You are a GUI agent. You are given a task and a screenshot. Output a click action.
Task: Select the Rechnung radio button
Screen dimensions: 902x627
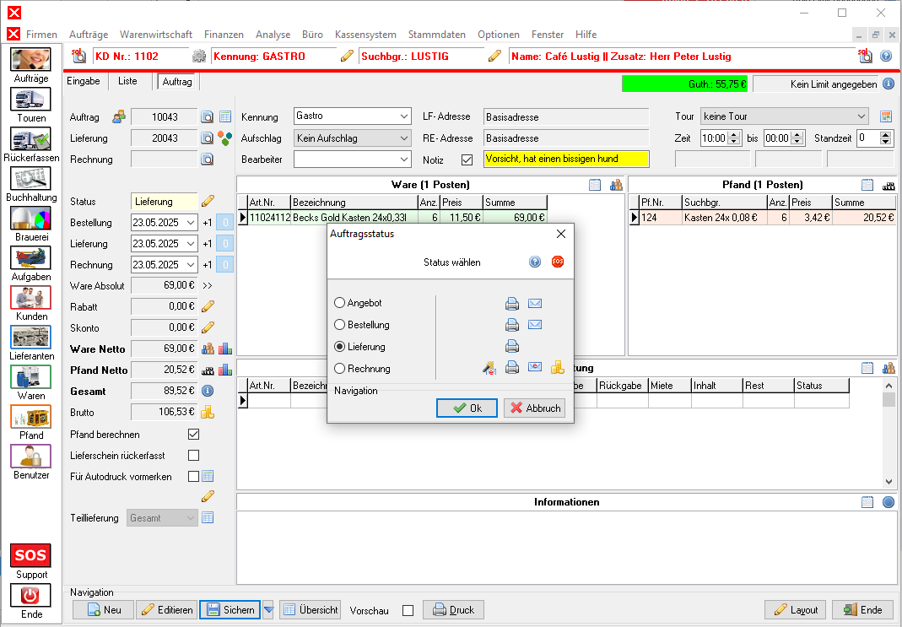pyautogui.click(x=340, y=369)
